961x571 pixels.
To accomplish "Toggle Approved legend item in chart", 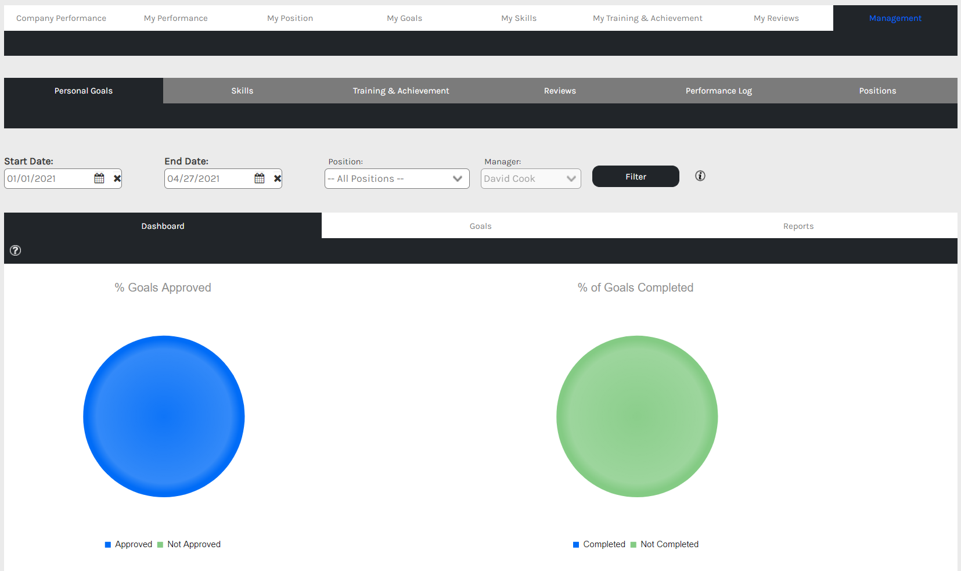I will (x=128, y=544).
